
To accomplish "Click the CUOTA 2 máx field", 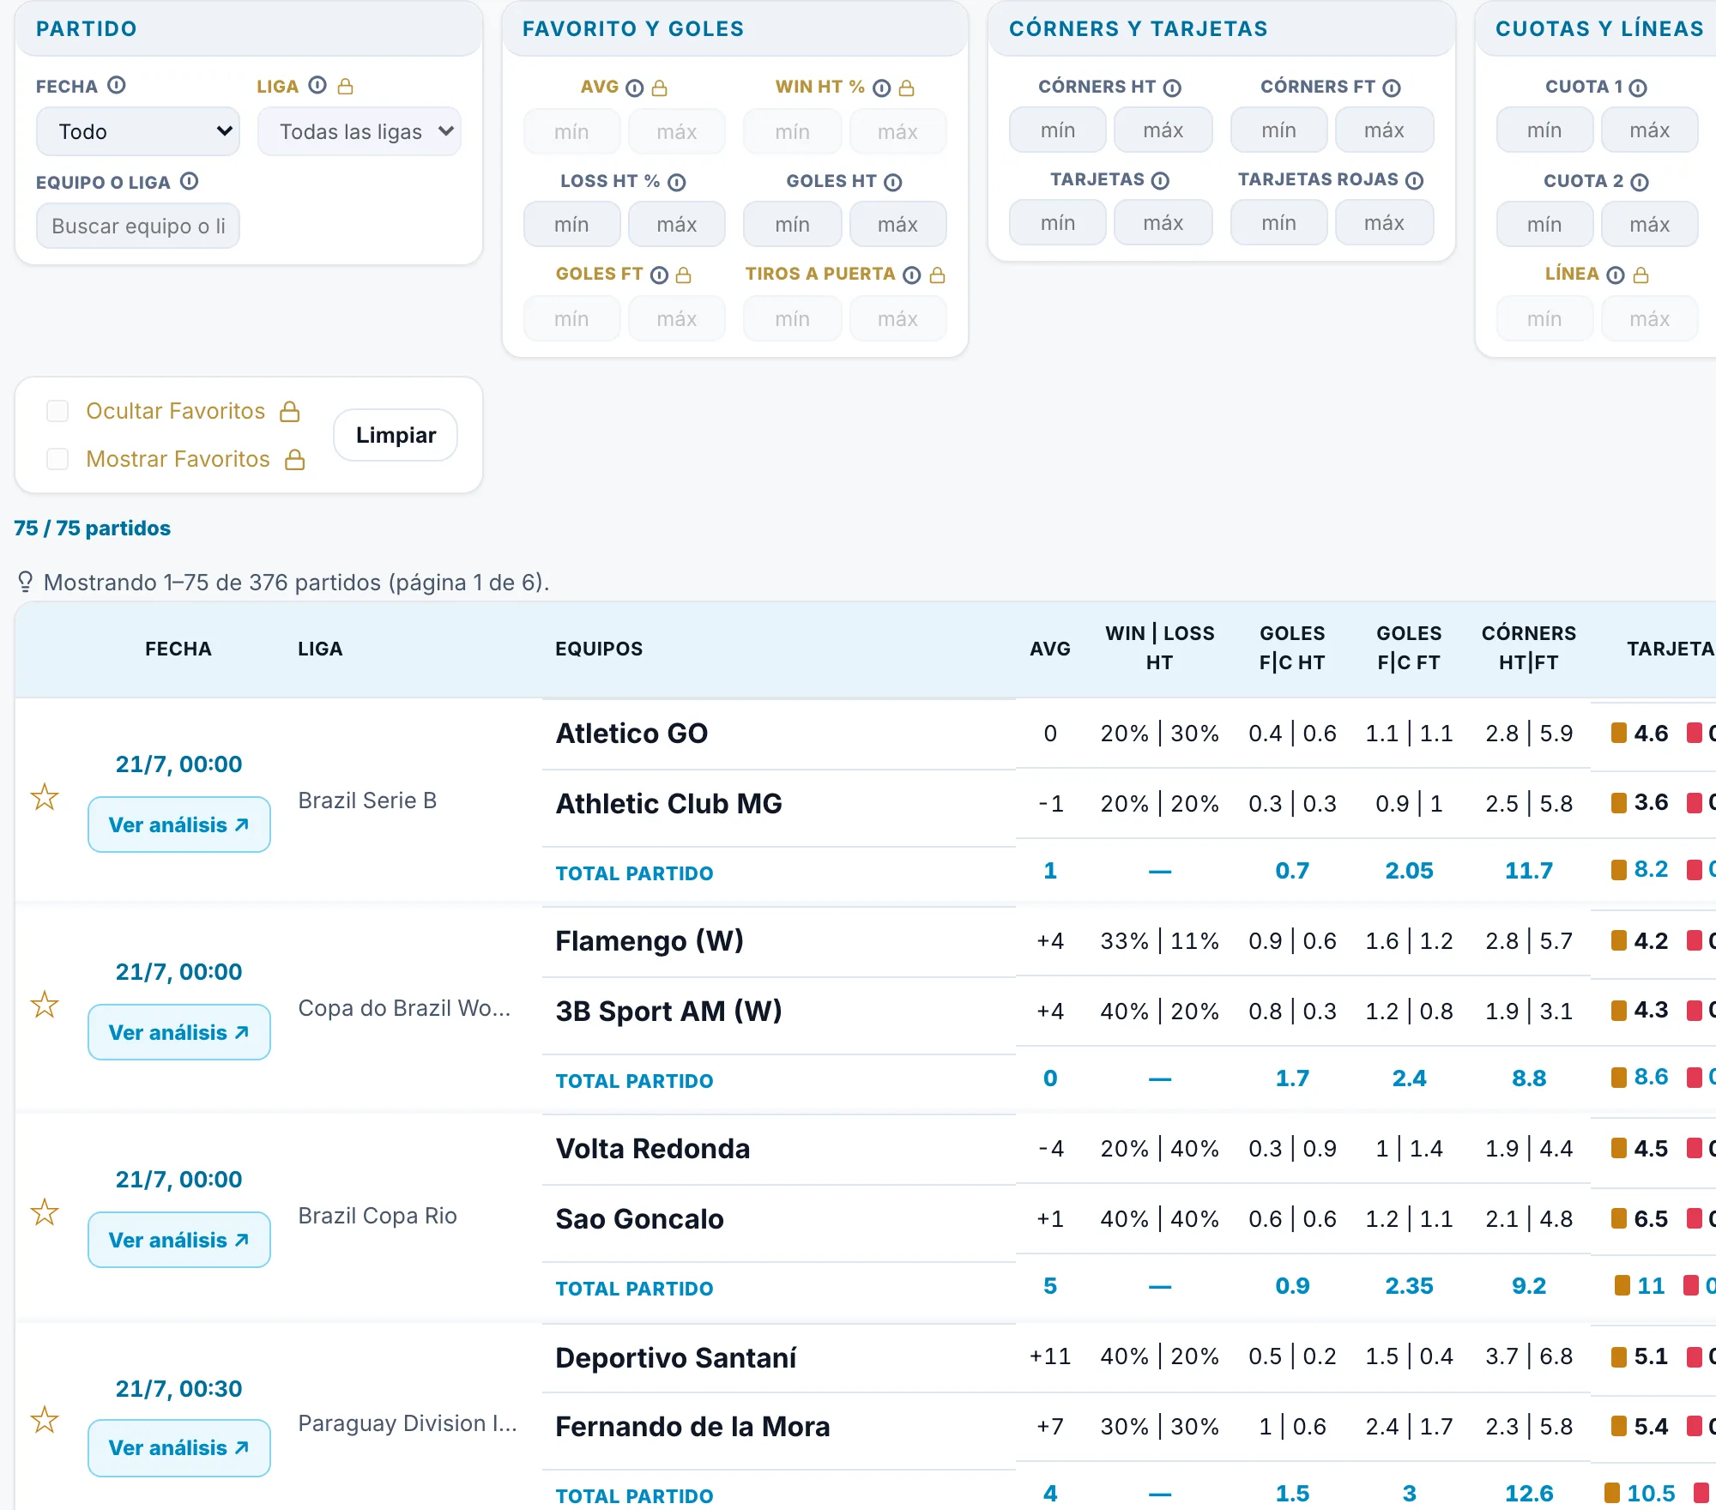I will pyautogui.click(x=1650, y=224).
